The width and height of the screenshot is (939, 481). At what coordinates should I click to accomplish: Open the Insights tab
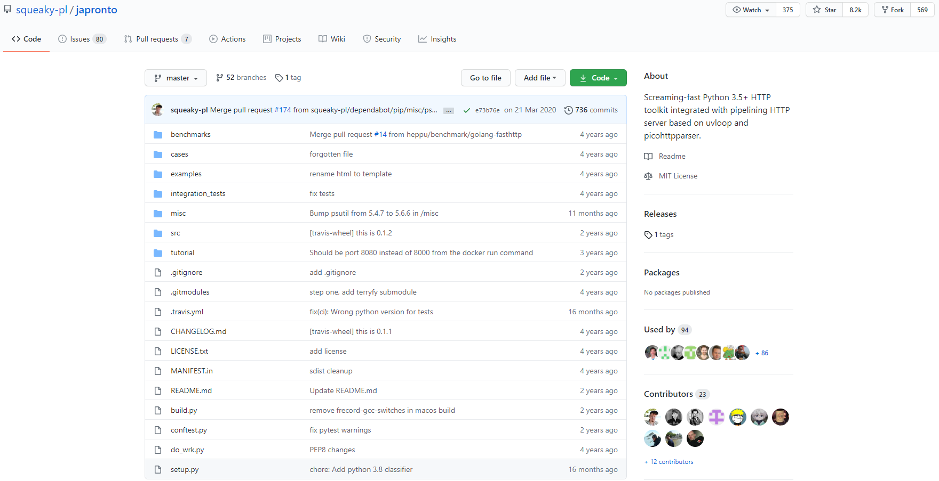(437, 38)
